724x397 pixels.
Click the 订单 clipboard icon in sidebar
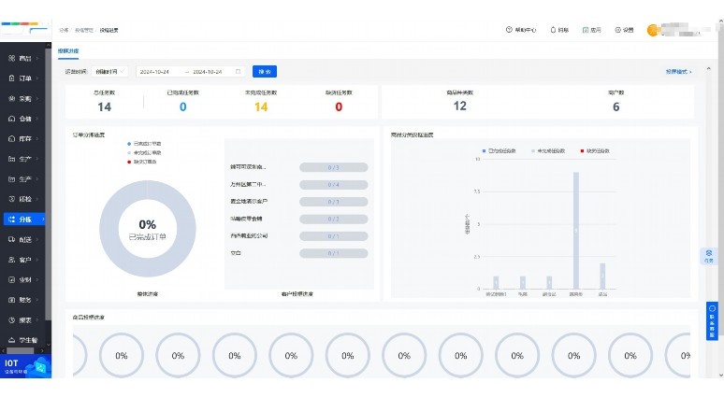pos(11,78)
